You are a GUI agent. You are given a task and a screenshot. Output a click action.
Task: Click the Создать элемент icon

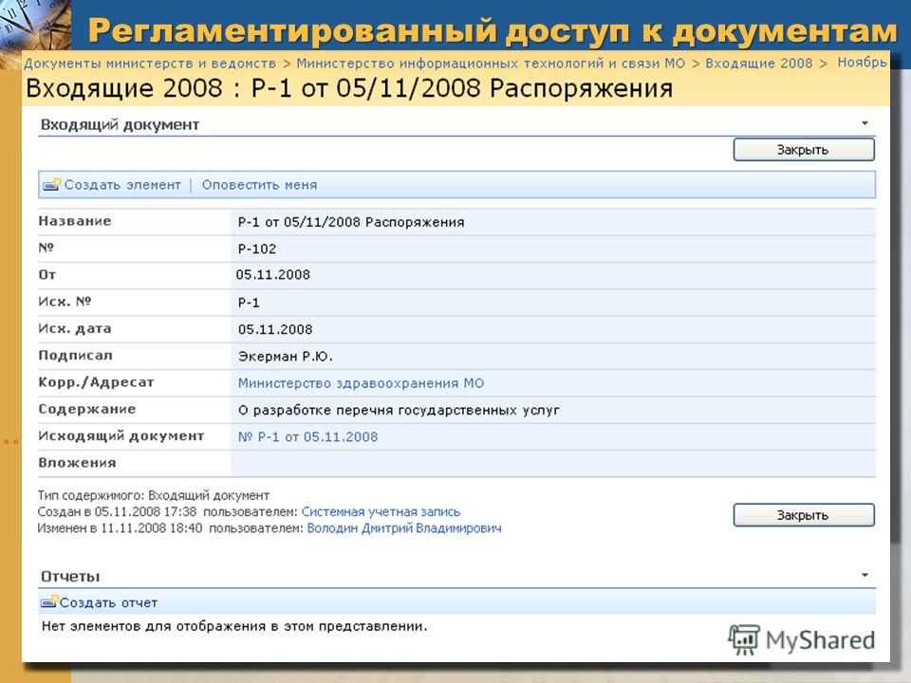[51, 184]
